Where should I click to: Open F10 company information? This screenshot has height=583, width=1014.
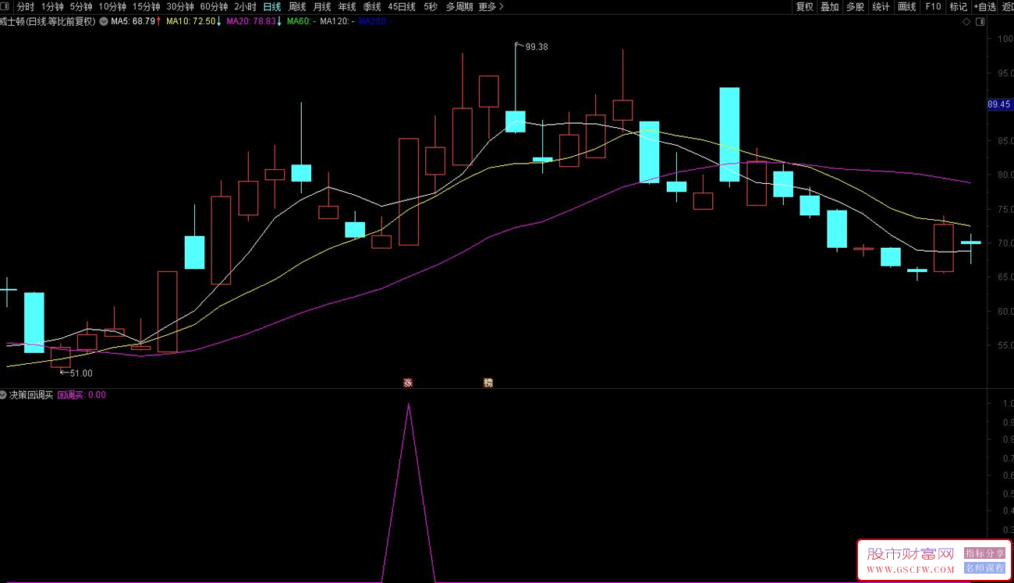click(x=933, y=6)
